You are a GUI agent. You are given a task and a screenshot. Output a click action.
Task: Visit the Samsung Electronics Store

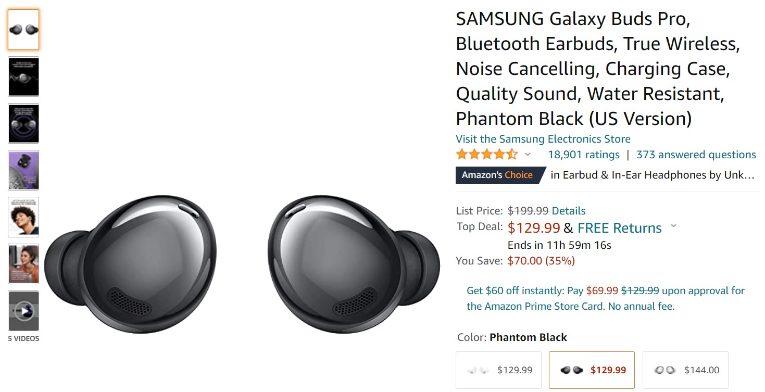543,139
